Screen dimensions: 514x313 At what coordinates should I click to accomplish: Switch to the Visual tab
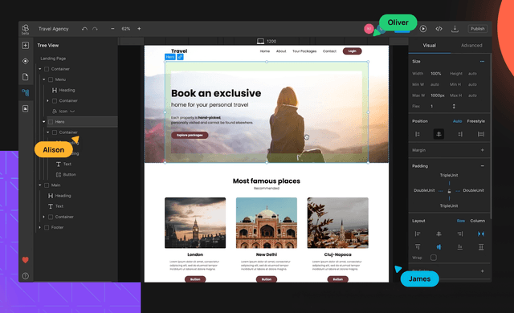(x=430, y=45)
